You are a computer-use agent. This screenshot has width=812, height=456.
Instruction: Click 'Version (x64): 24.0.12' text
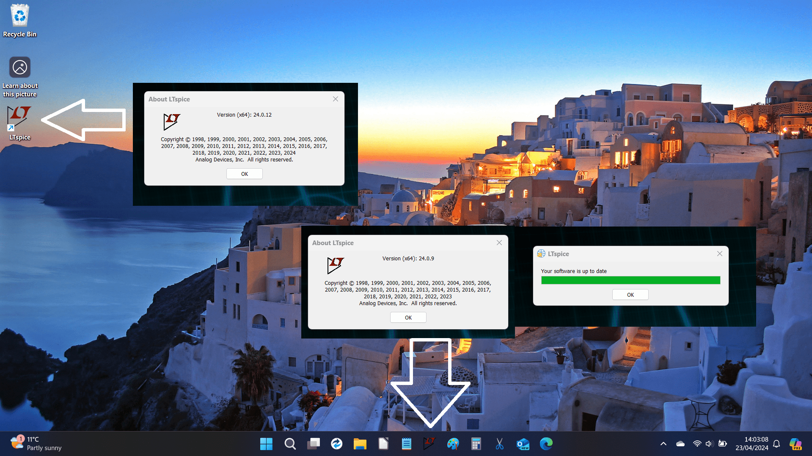point(244,115)
